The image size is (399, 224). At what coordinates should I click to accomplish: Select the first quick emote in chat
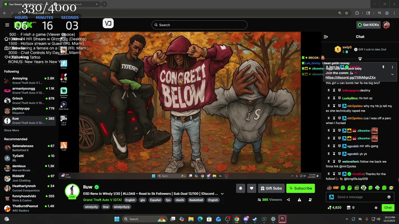(329, 188)
